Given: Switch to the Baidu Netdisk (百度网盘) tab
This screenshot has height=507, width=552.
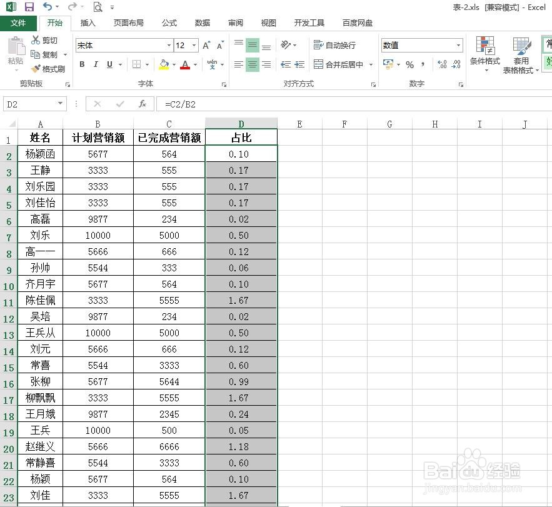Looking at the screenshot, I should coord(358,23).
